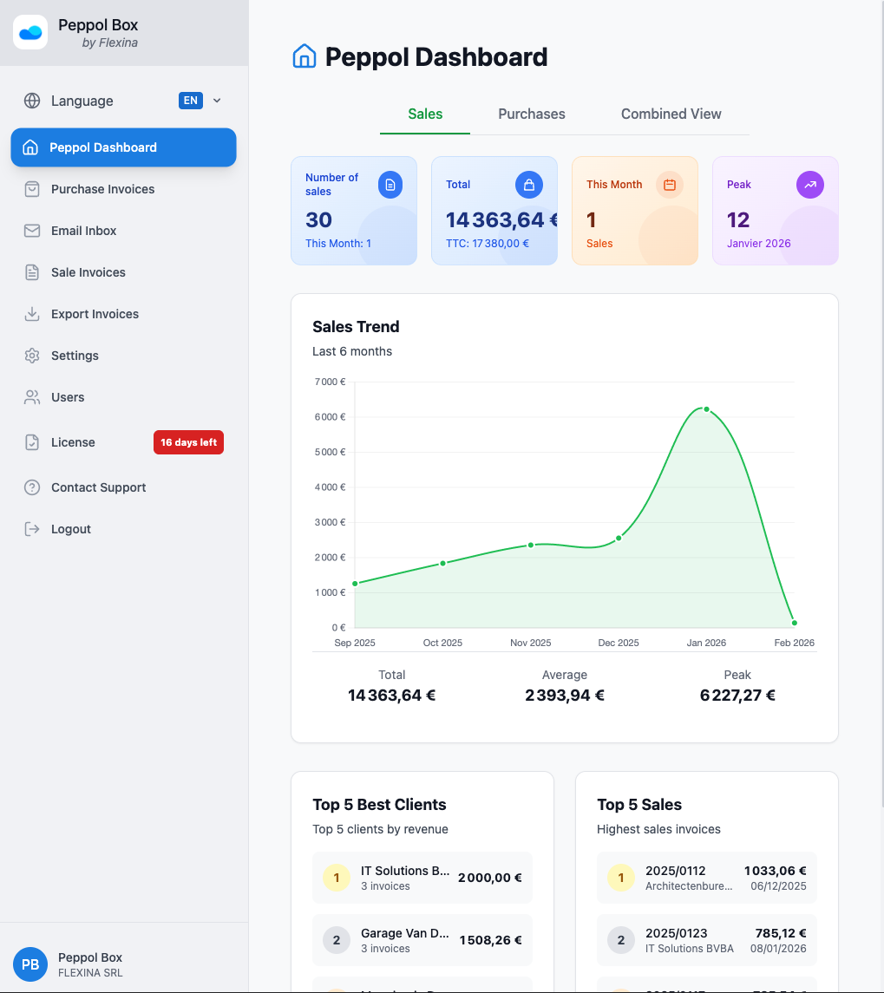Click the License 16 days left badge

[188, 442]
